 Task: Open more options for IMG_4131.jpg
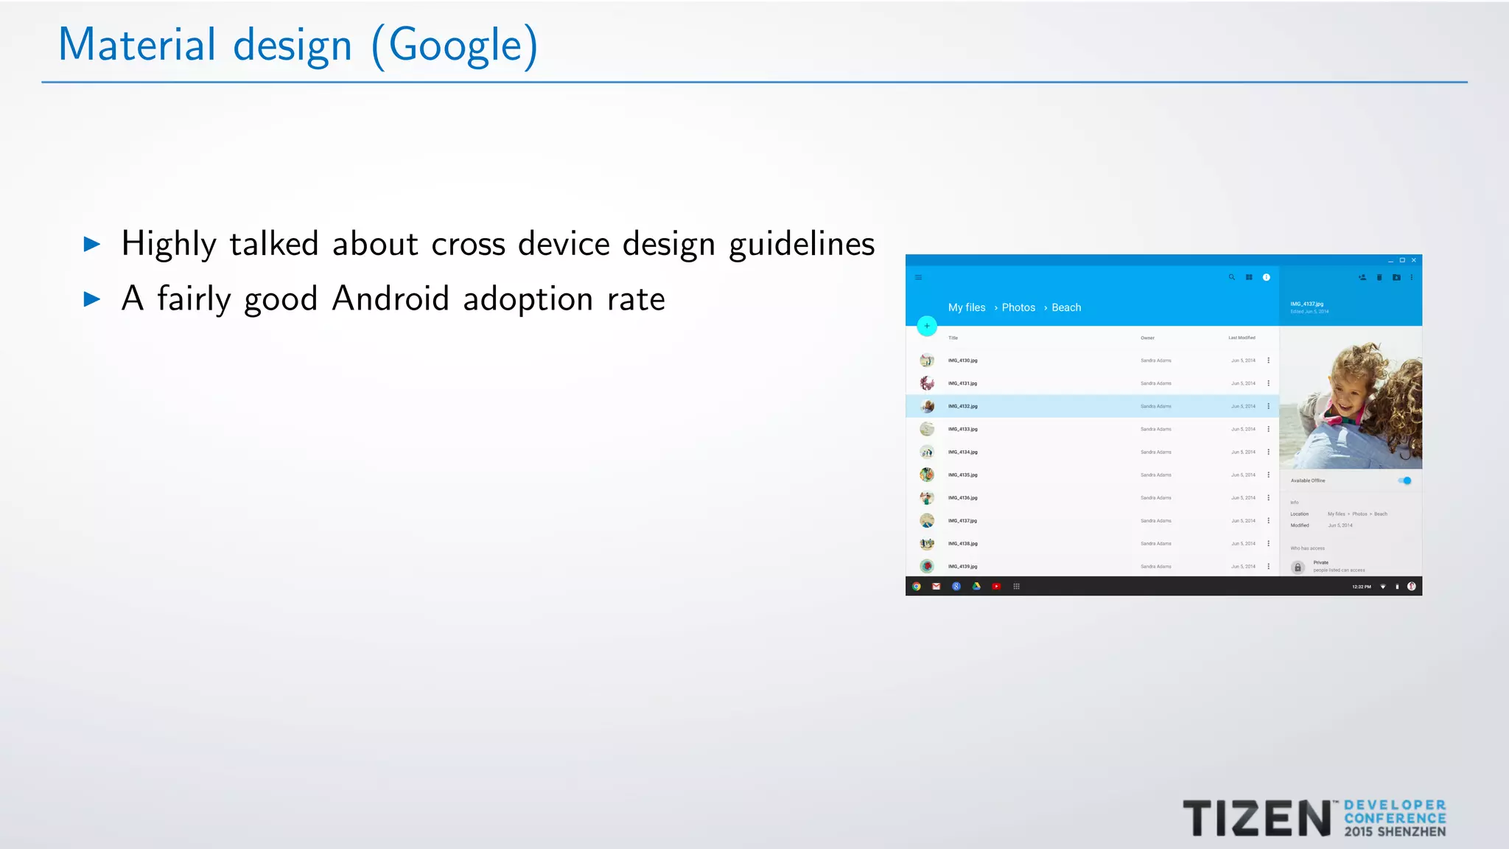1268,383
